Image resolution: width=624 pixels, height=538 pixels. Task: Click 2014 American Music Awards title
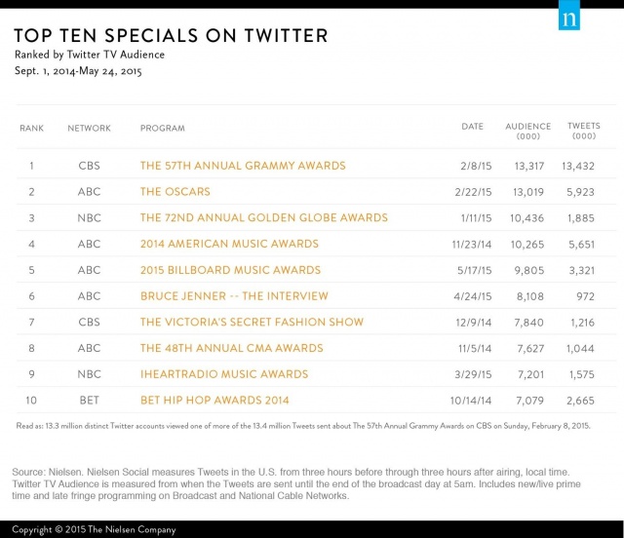[x=229, y=244]
